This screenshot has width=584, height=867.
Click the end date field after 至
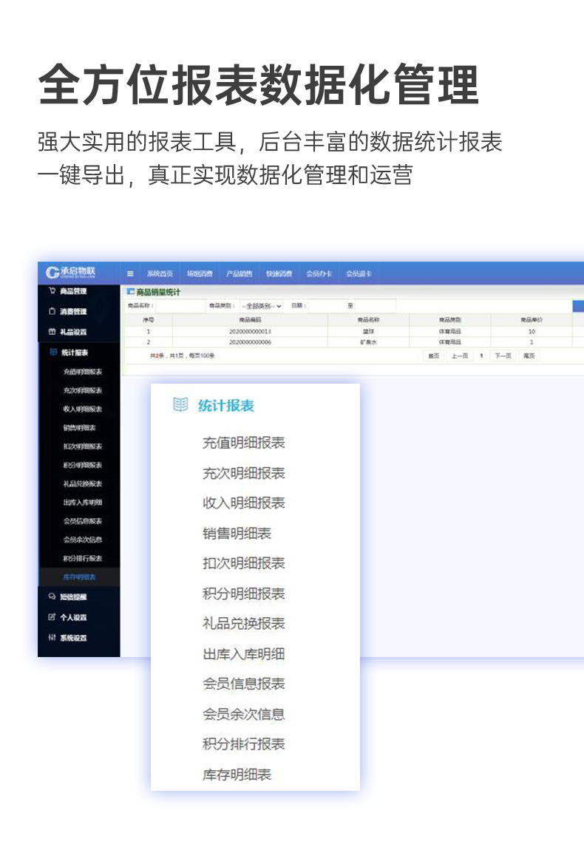coord(375,306)
